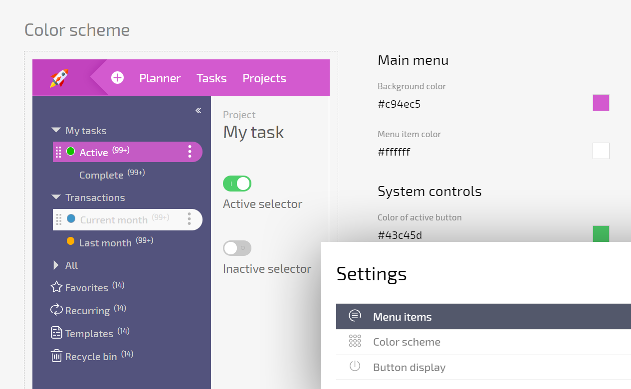Screen dimensions: 631x389
Task: Switch to the Projects menu item
Action: [x=264, y=78]
